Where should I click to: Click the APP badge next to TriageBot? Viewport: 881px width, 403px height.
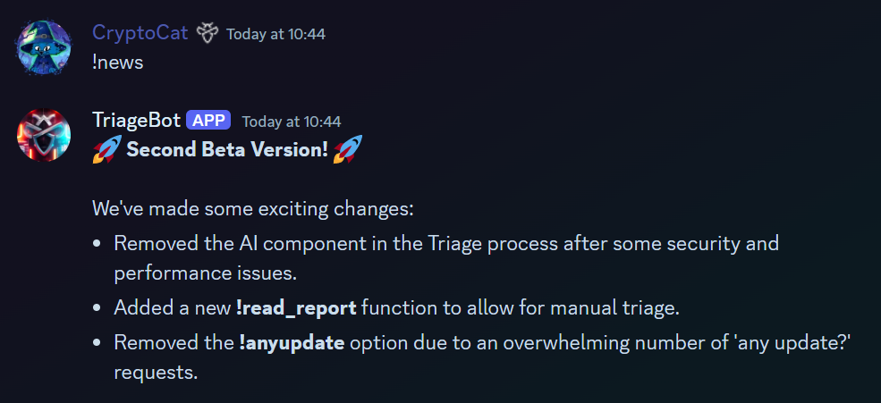pos(208,121)
